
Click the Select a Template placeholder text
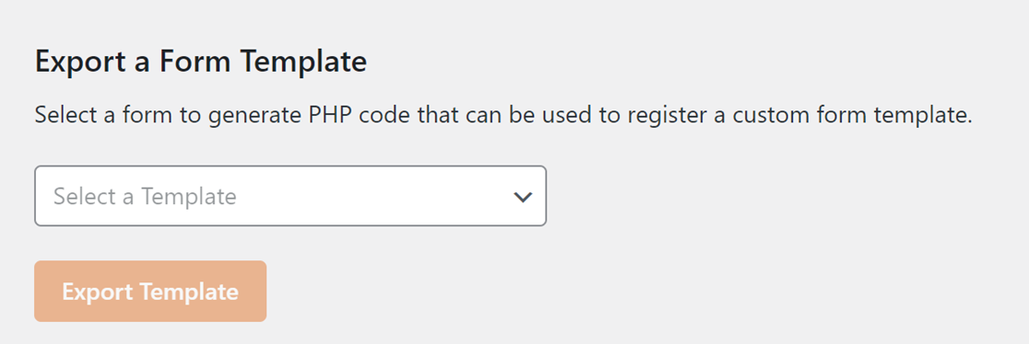click(145, 196)
